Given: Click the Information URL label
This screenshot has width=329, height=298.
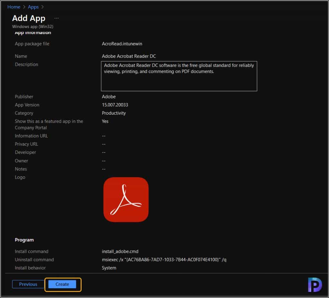Looking at the screenshot, I should click(31, 136).
